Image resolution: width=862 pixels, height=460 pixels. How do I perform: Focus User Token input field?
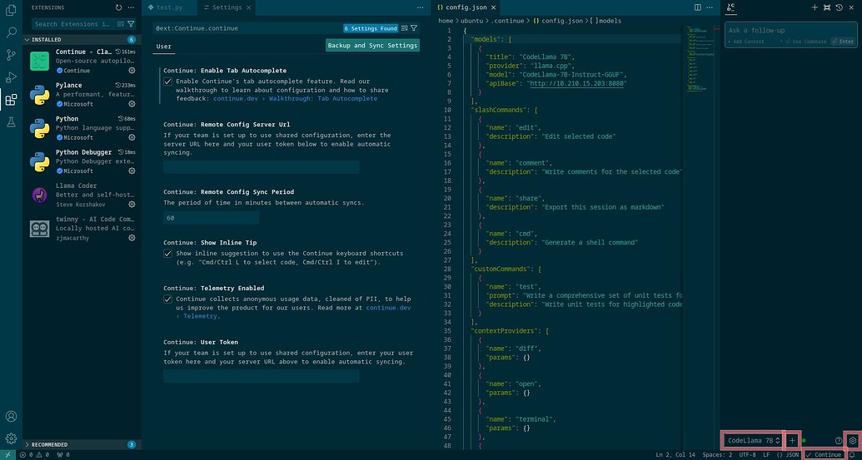click(x=262, y=376)
